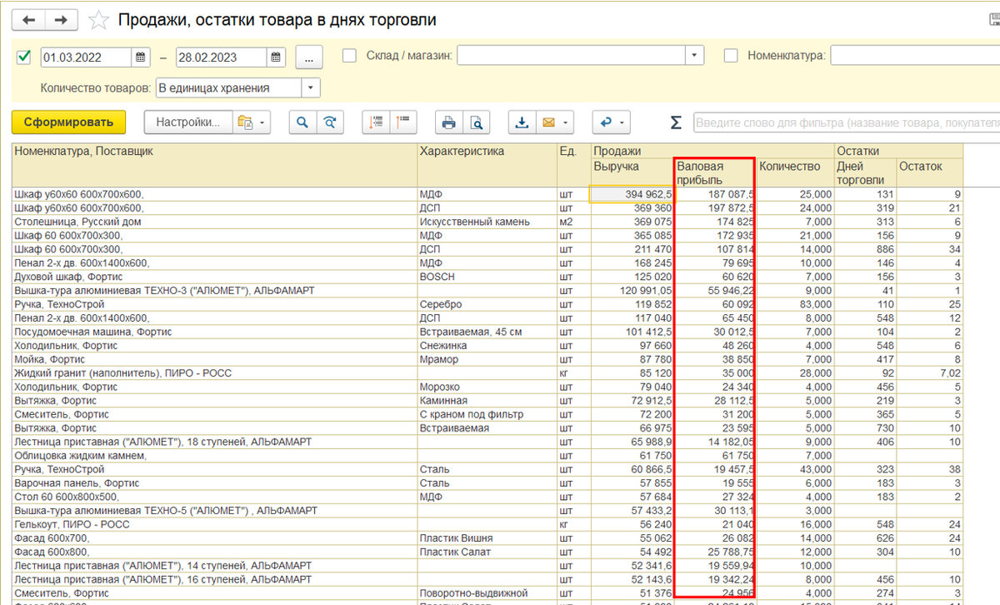
Task: Click column header Номенклатура, Поставщик
Action: click(214, 165)
